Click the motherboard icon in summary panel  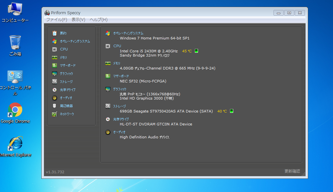click(108, 76)
